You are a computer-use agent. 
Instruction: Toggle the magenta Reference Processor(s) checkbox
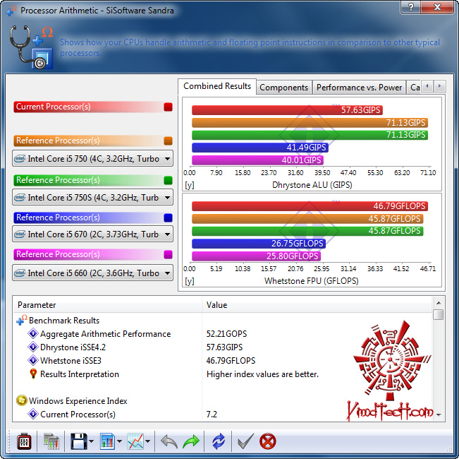click(x=168, y=254)
